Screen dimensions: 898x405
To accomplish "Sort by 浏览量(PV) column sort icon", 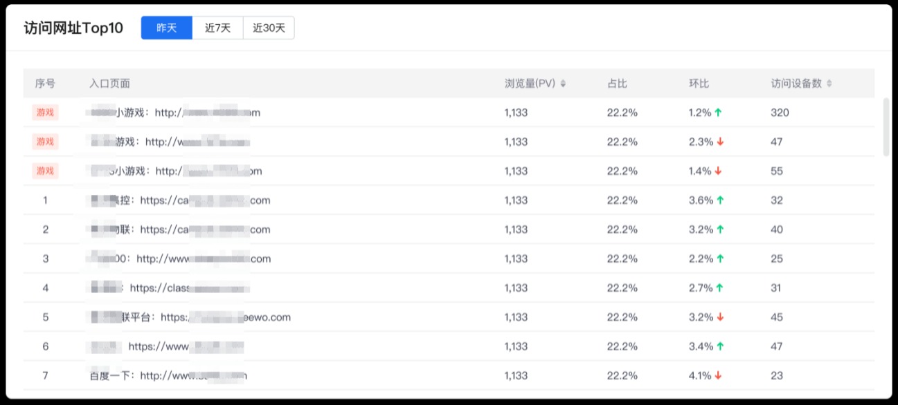I will pyautogui.click(x=563, y=84).
